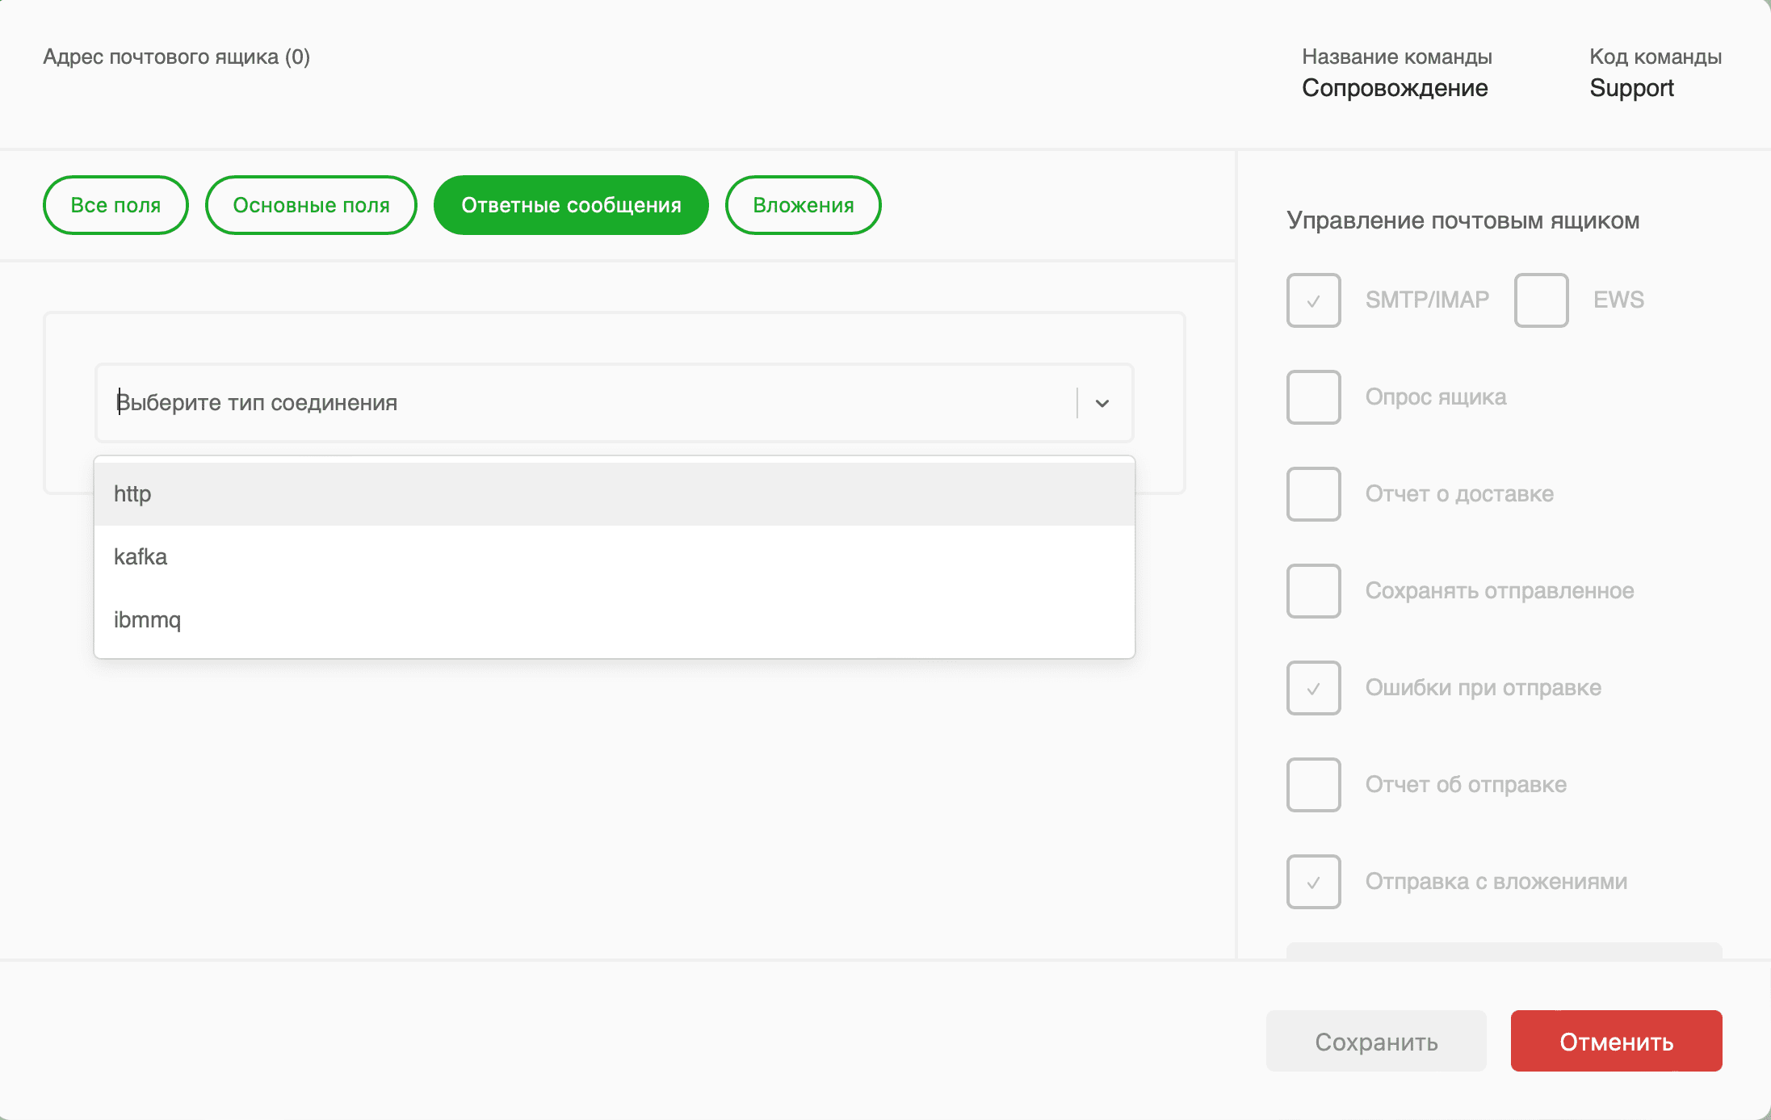Click the dropdown chevron arrow icon
Image resolution: width=1771 pixels, height=1120 pixels.
tap(1102, 403)
